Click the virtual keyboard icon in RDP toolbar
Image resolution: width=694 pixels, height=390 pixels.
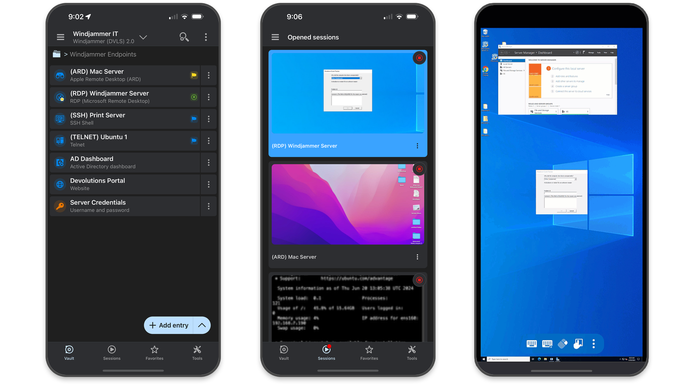[531, 344]
